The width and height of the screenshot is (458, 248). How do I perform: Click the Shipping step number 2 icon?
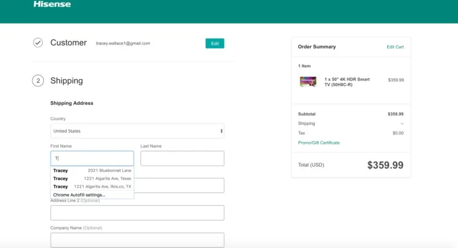click(38, 80)
